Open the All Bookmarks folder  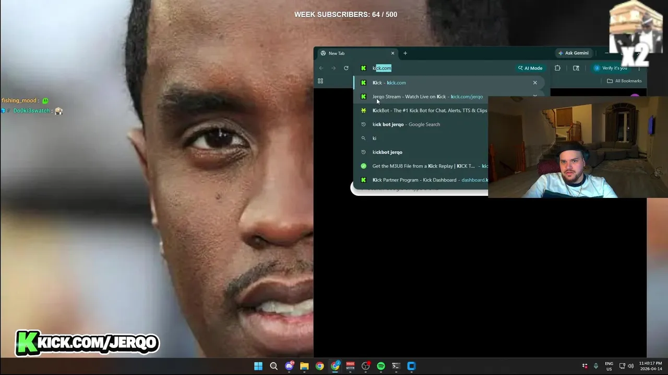pos(624,81)
